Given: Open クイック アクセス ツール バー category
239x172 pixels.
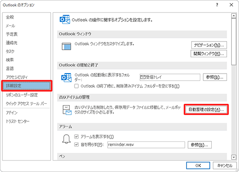Looking at the screenshot, I should pos(26,104).
